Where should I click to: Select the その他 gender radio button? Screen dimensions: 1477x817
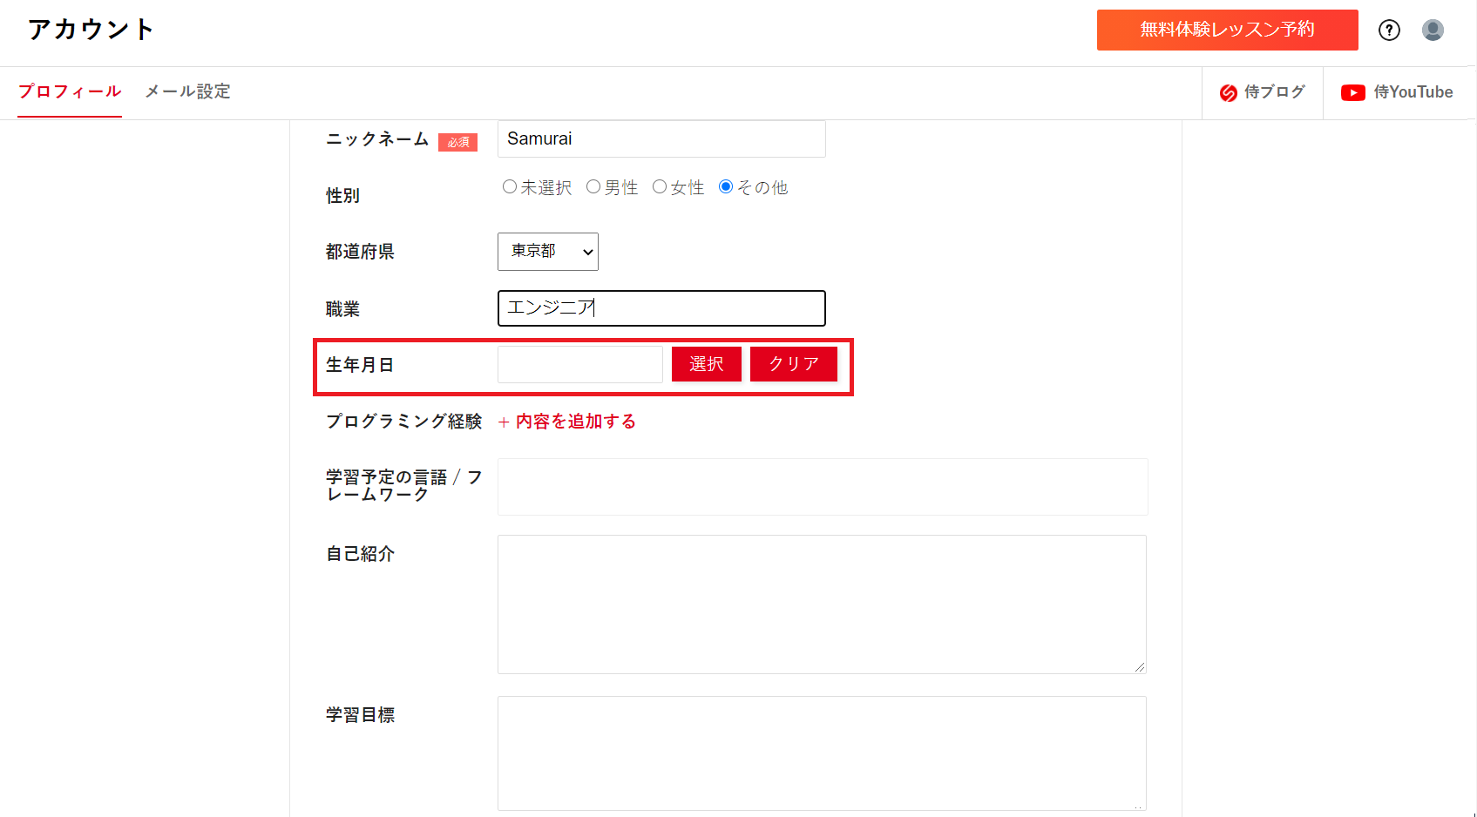click(726, 186)
